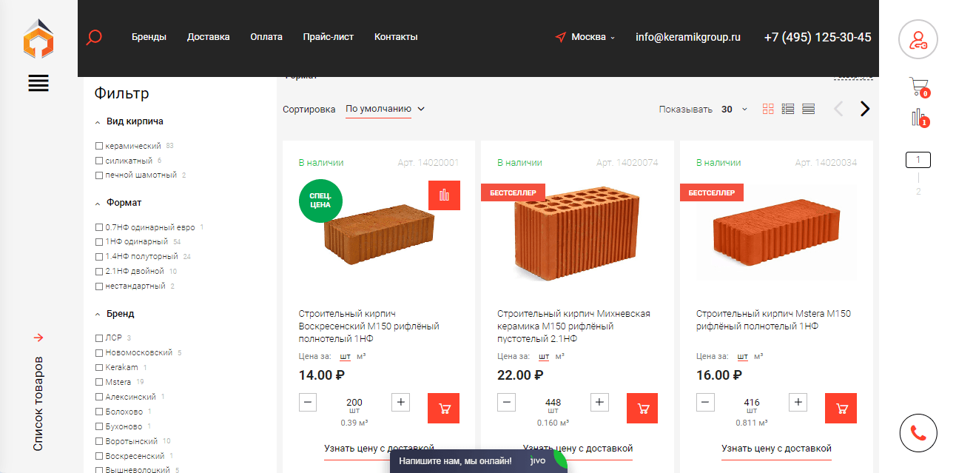956x473 pixels.
Task: Open the Прайс-лист menu item
Action: click(x=329, y=37)
